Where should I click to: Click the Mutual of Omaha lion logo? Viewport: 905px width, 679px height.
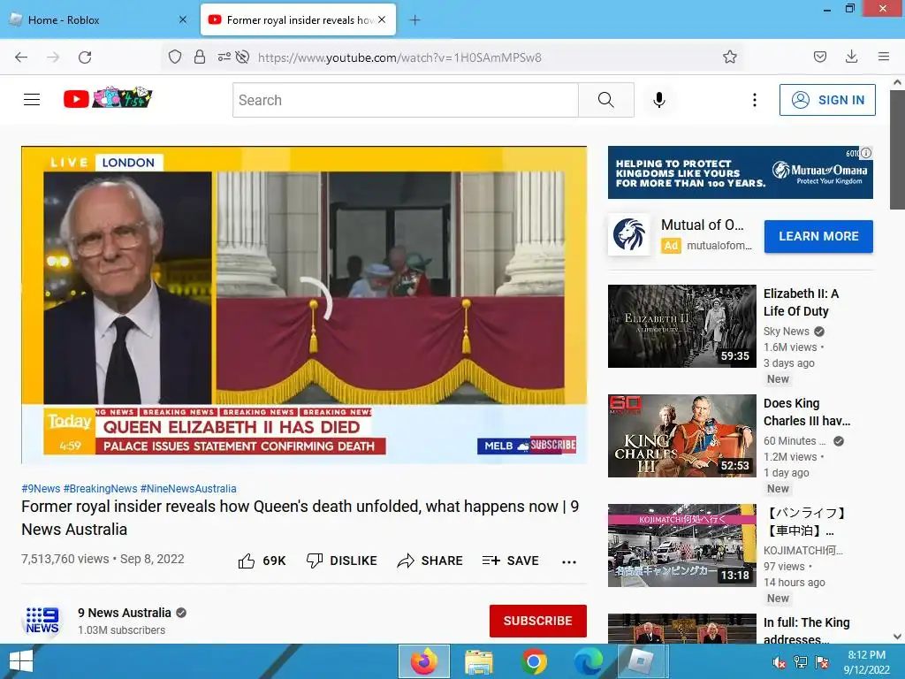pyautogui.click(x=628, y=235)
